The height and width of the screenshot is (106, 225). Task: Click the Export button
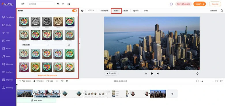tap(200, 4)
